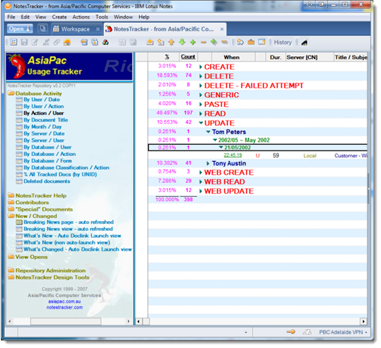Click the orange briefcase toolbar icon
The image size is (381, 348).
pos(251,42)
